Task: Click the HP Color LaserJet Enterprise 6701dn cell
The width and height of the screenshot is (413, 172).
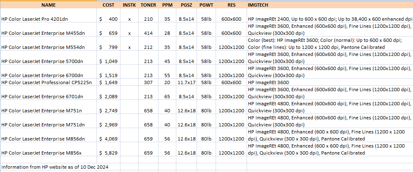Action: (x=48, y=93)
